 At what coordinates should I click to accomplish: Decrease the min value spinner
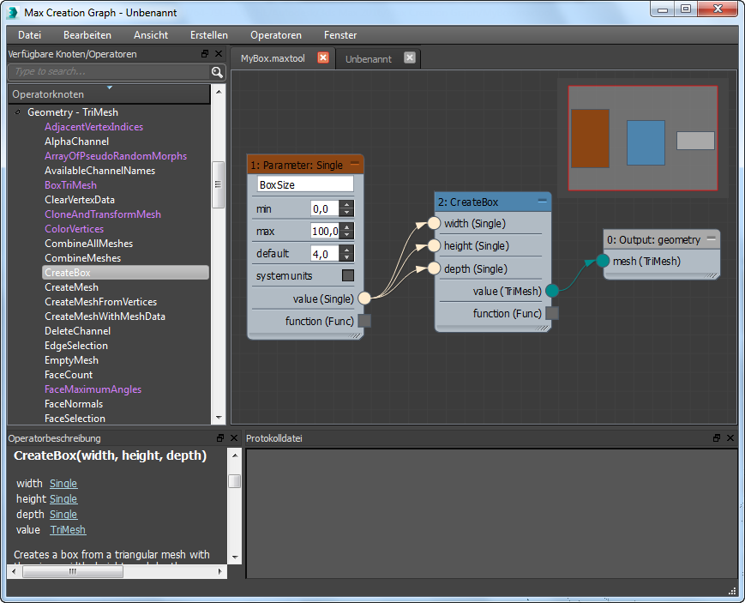pos(347,212)
